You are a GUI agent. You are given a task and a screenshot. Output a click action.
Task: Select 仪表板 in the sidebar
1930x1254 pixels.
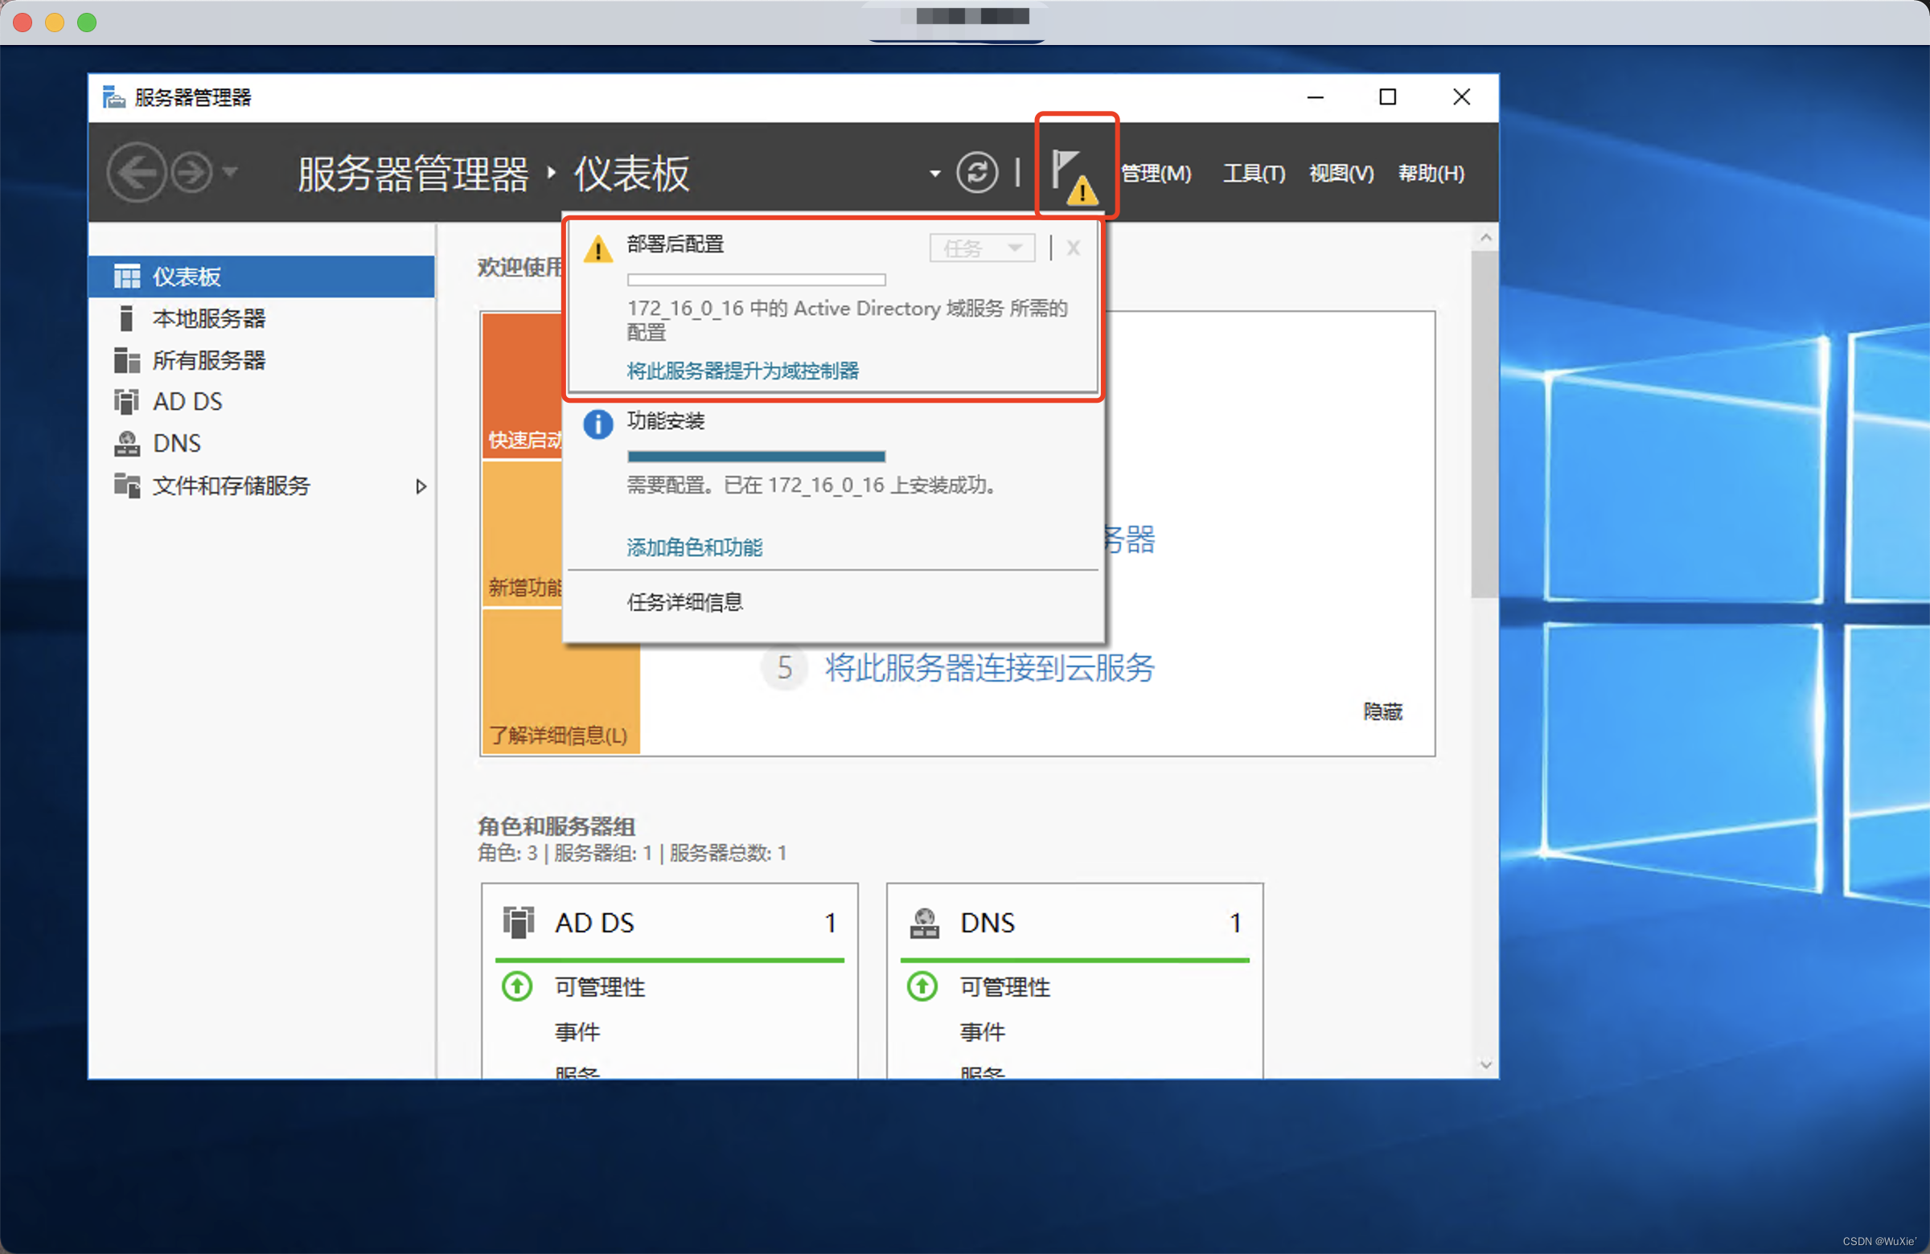pyautogui.click(x=261, y=277)
